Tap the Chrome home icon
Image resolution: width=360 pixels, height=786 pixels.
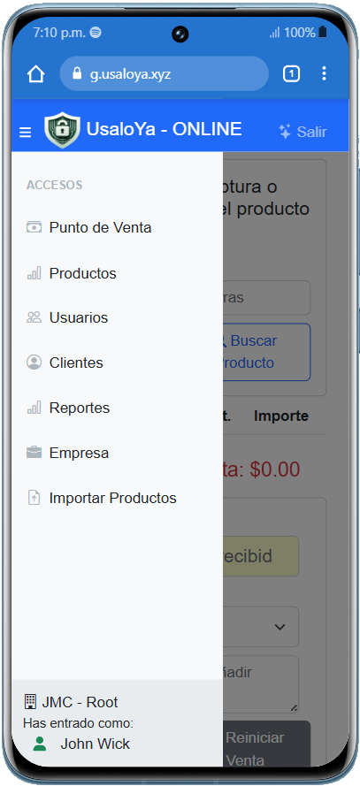click(x=36, y=74)
